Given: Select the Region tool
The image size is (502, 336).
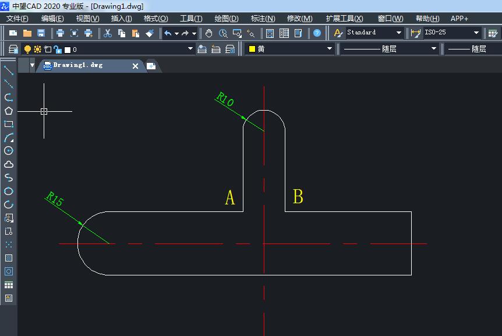Looking at the screenshot, I should (x=9, y=271).
